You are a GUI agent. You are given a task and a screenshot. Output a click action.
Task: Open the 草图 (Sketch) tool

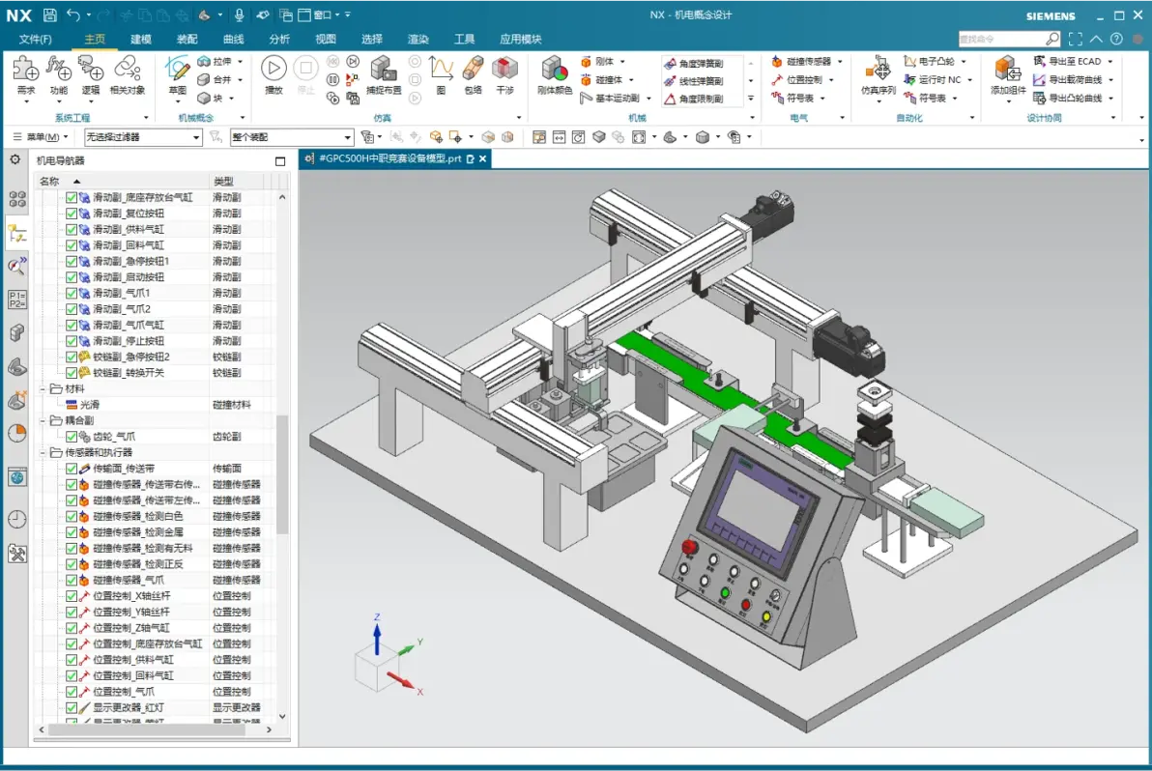pos(177,71)
